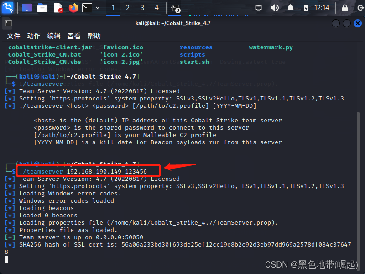The image size is (365, 274).
Task: Open the file manager from the panel
Action: click(x=42, y=6)
